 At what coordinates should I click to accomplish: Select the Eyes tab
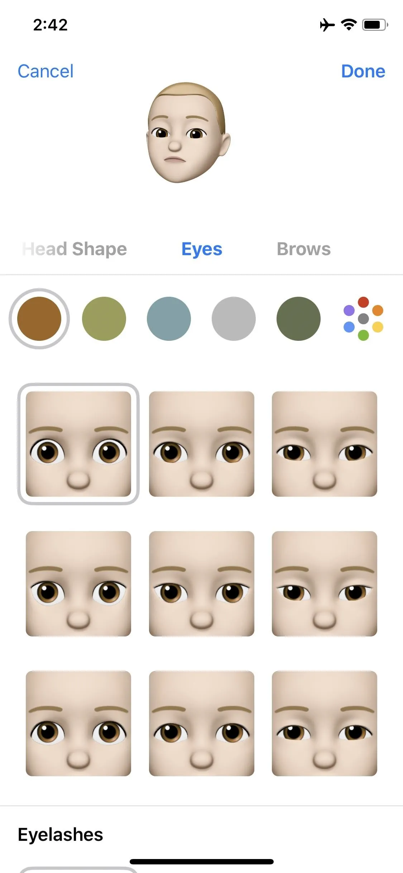[x=202, y=249]
